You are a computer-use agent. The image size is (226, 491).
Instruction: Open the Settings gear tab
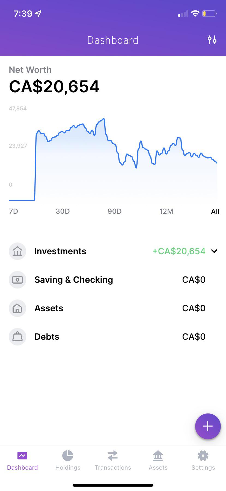(203, 460)
